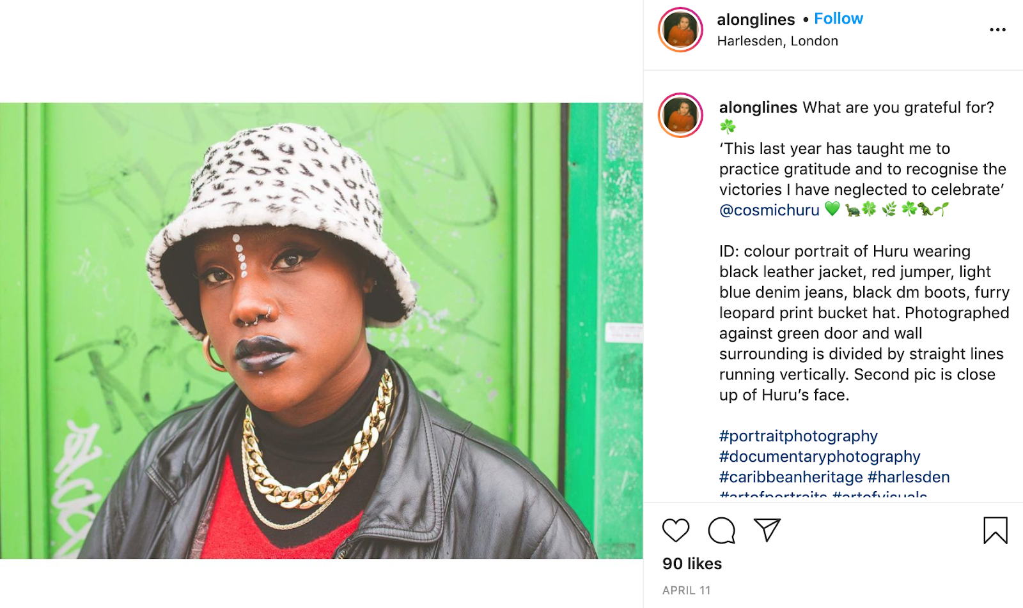The image size is (1023, 608).
Task: View the 90 likes list
Action: click(x=692, y=564)
